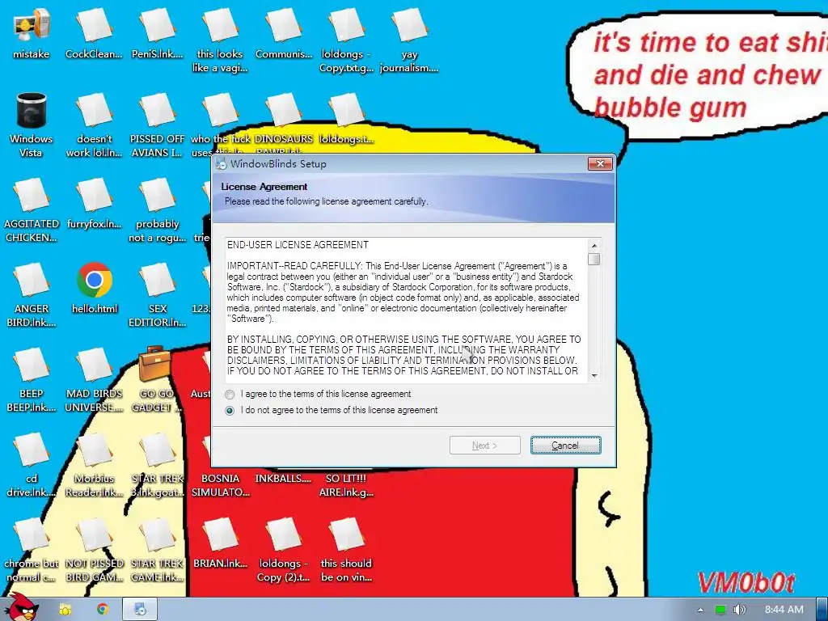Select the 'probably not a rogu...' icon
This screenshot has width=828, height=621.
click(157, 211)
